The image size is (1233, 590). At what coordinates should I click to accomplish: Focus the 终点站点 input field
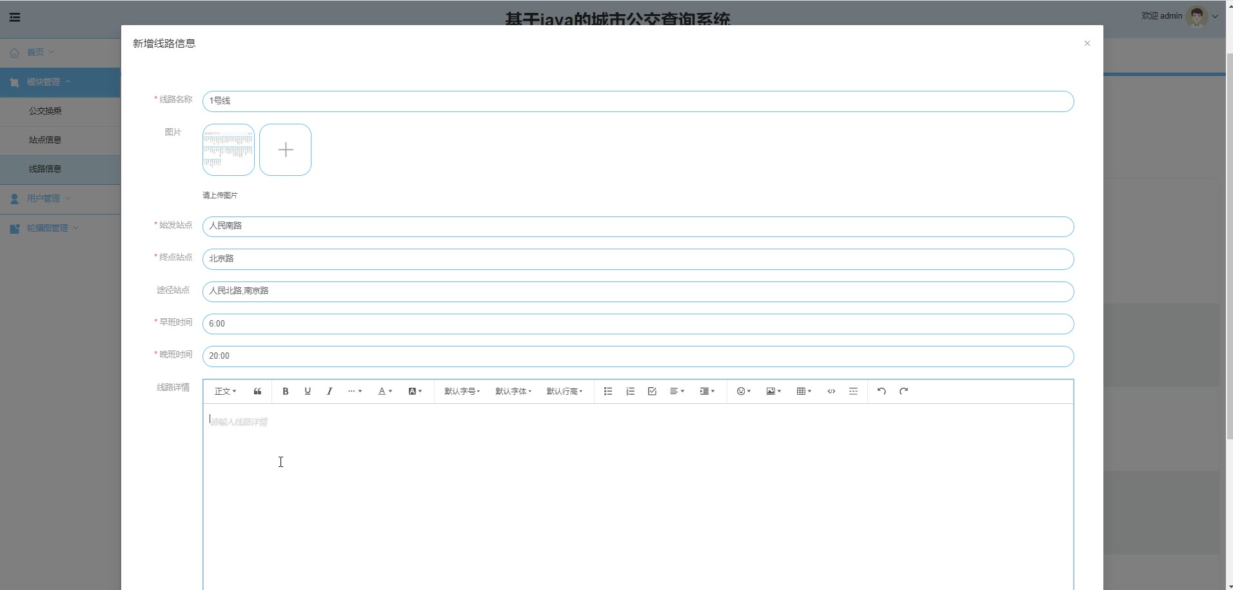(x=638, y=259)
